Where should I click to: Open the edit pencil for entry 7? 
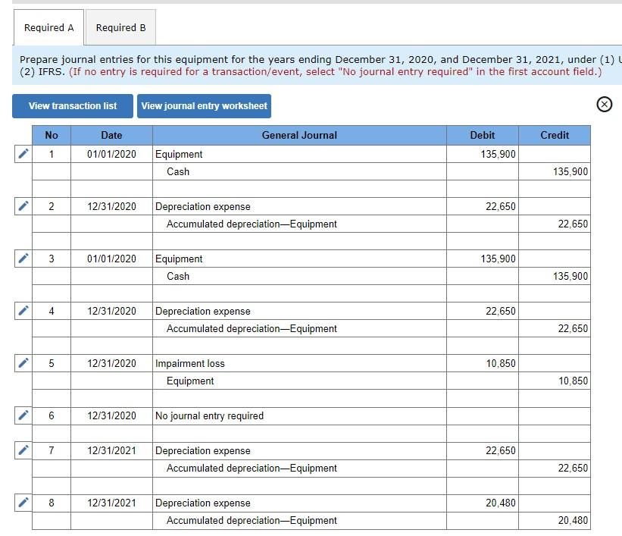(x=23, y=450)
